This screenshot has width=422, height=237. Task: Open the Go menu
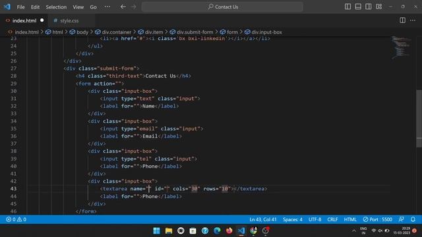93,7
